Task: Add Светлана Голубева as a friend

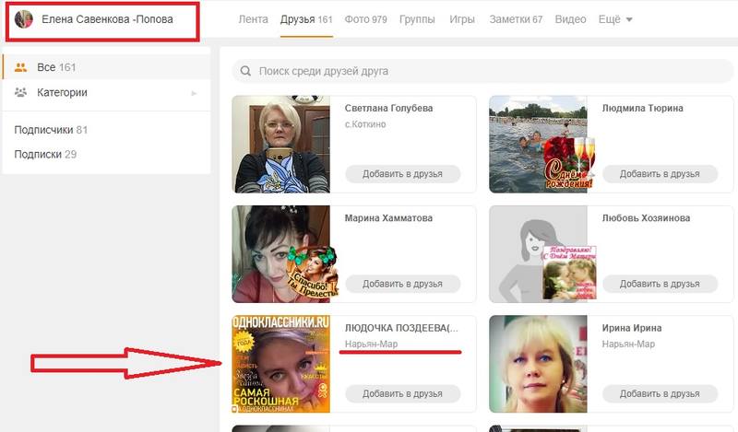Action: pyautogui.click(x=402, y=174)
